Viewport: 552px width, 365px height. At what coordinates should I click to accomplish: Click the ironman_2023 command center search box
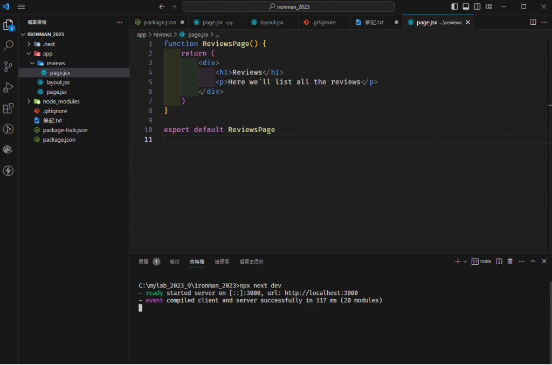[288, 6]
